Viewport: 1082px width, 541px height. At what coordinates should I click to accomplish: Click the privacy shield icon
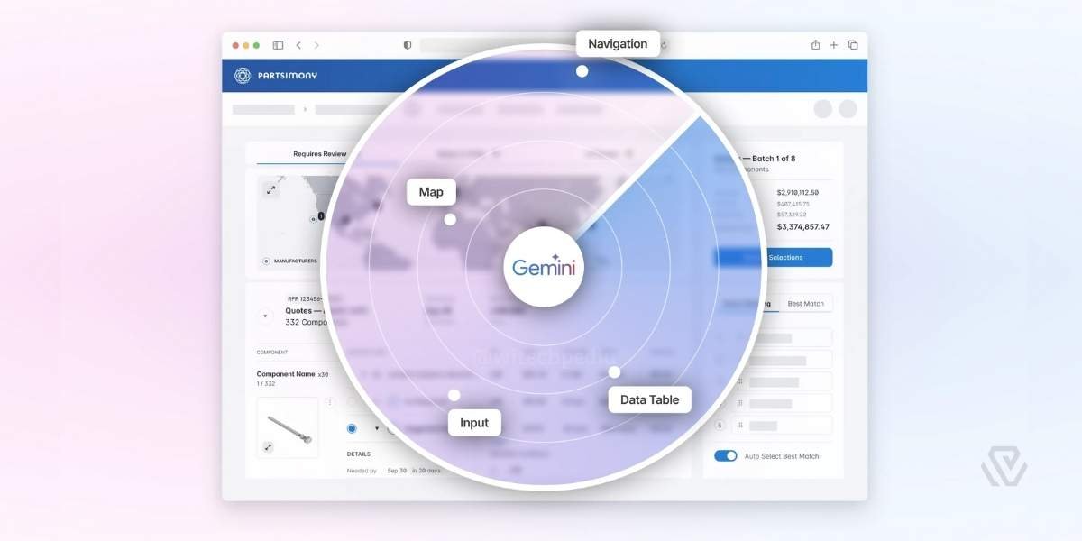click(408, 45)
